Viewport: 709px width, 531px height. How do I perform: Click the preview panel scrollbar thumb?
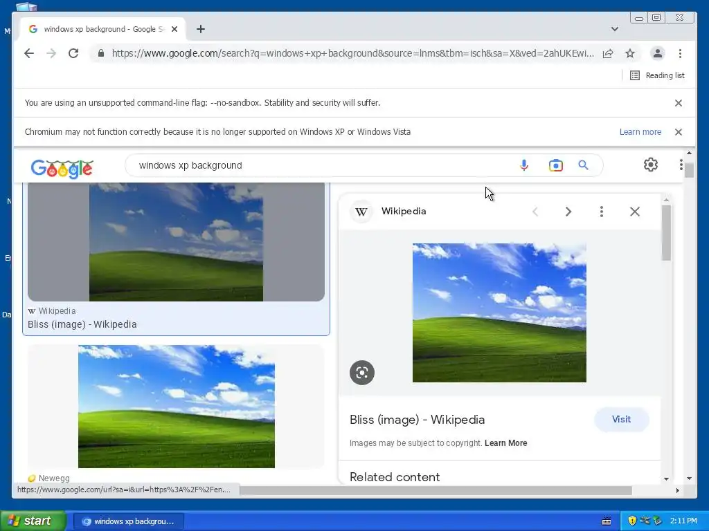coord(666,232)
